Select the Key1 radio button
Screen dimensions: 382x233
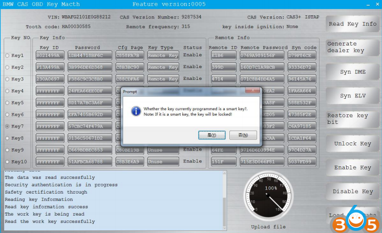click(x=7, y=55)
